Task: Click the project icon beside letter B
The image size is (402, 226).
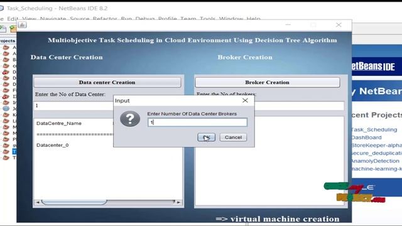Action: tap(6, 60)
